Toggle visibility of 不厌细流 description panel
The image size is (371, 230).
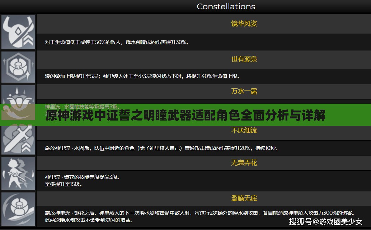[x=244, y=131]
